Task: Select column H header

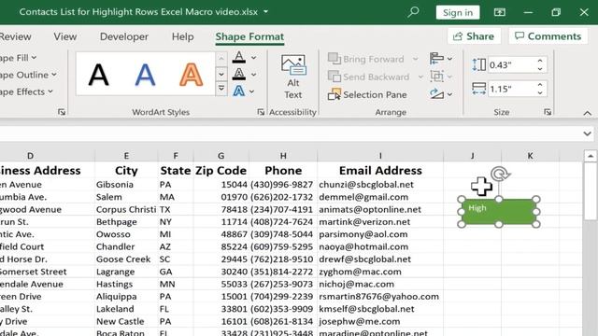Action: tap(283, 156)
